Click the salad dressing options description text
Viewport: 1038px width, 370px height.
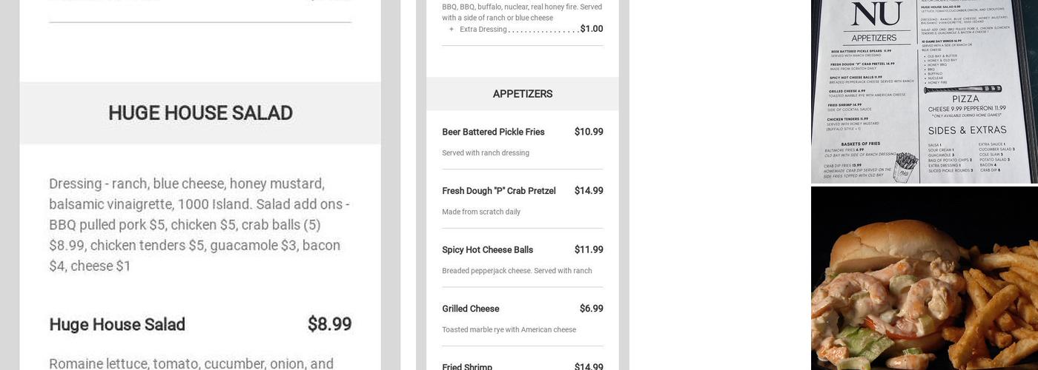coord(200,225)
